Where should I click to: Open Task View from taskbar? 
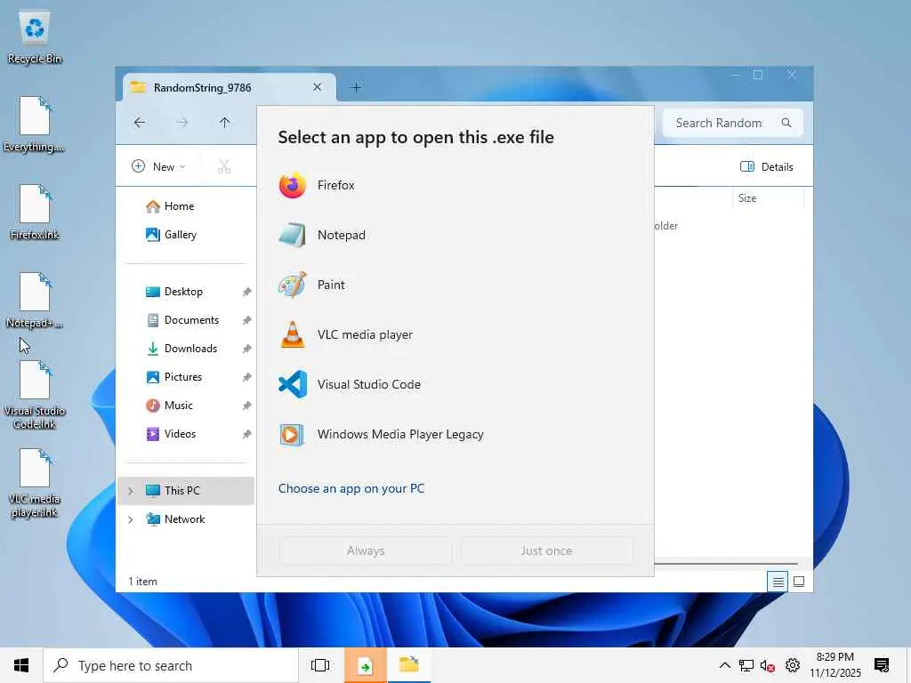point(320,665)
